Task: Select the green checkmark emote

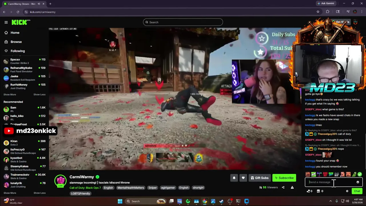Action: [360, 174]
